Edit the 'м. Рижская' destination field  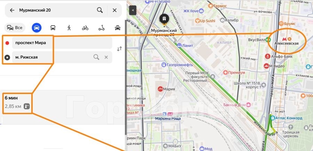[52, 57]
